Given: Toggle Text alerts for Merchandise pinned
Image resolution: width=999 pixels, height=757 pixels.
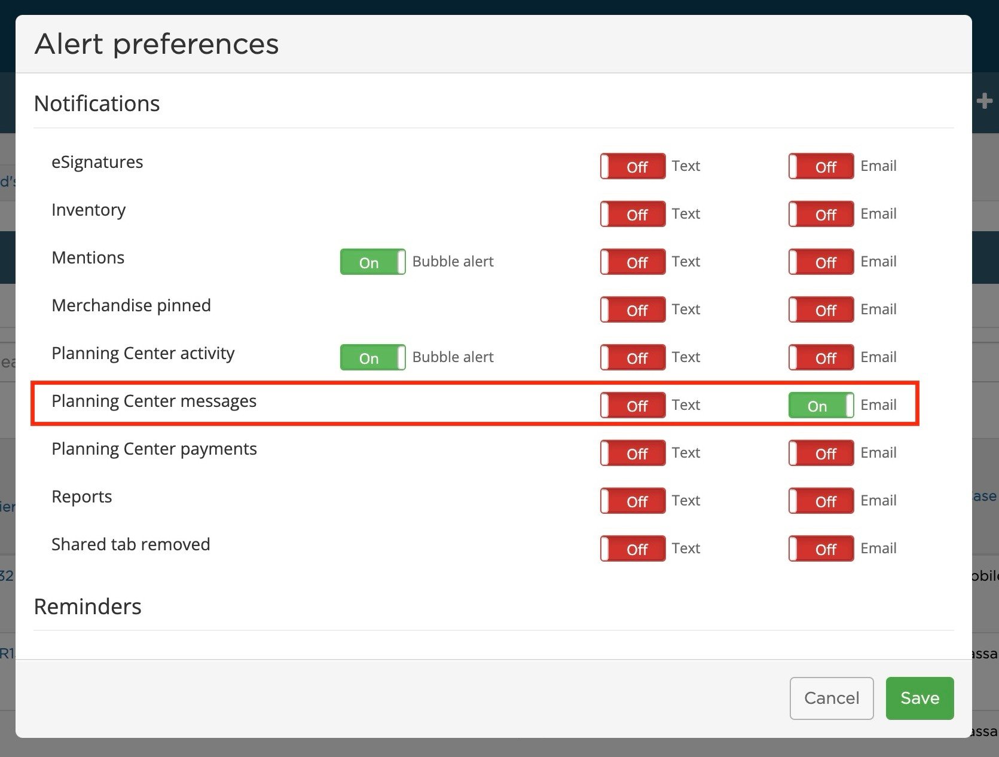Looking at the screenshot, I should 632,309.
